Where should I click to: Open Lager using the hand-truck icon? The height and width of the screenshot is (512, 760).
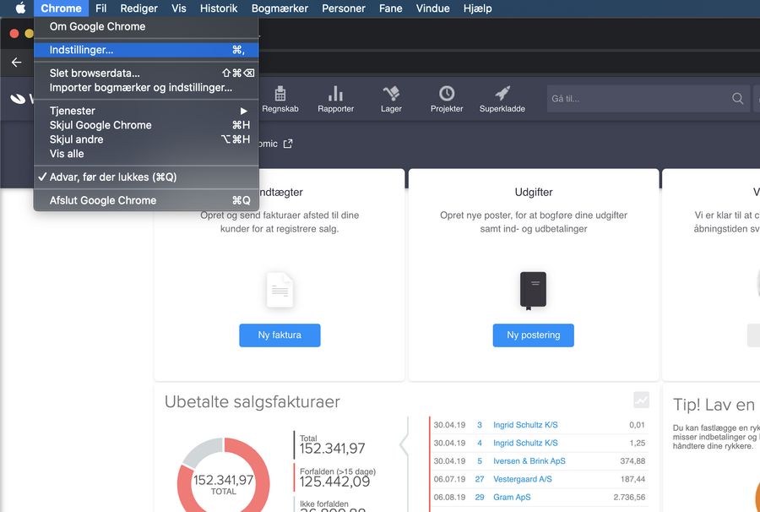390,93
